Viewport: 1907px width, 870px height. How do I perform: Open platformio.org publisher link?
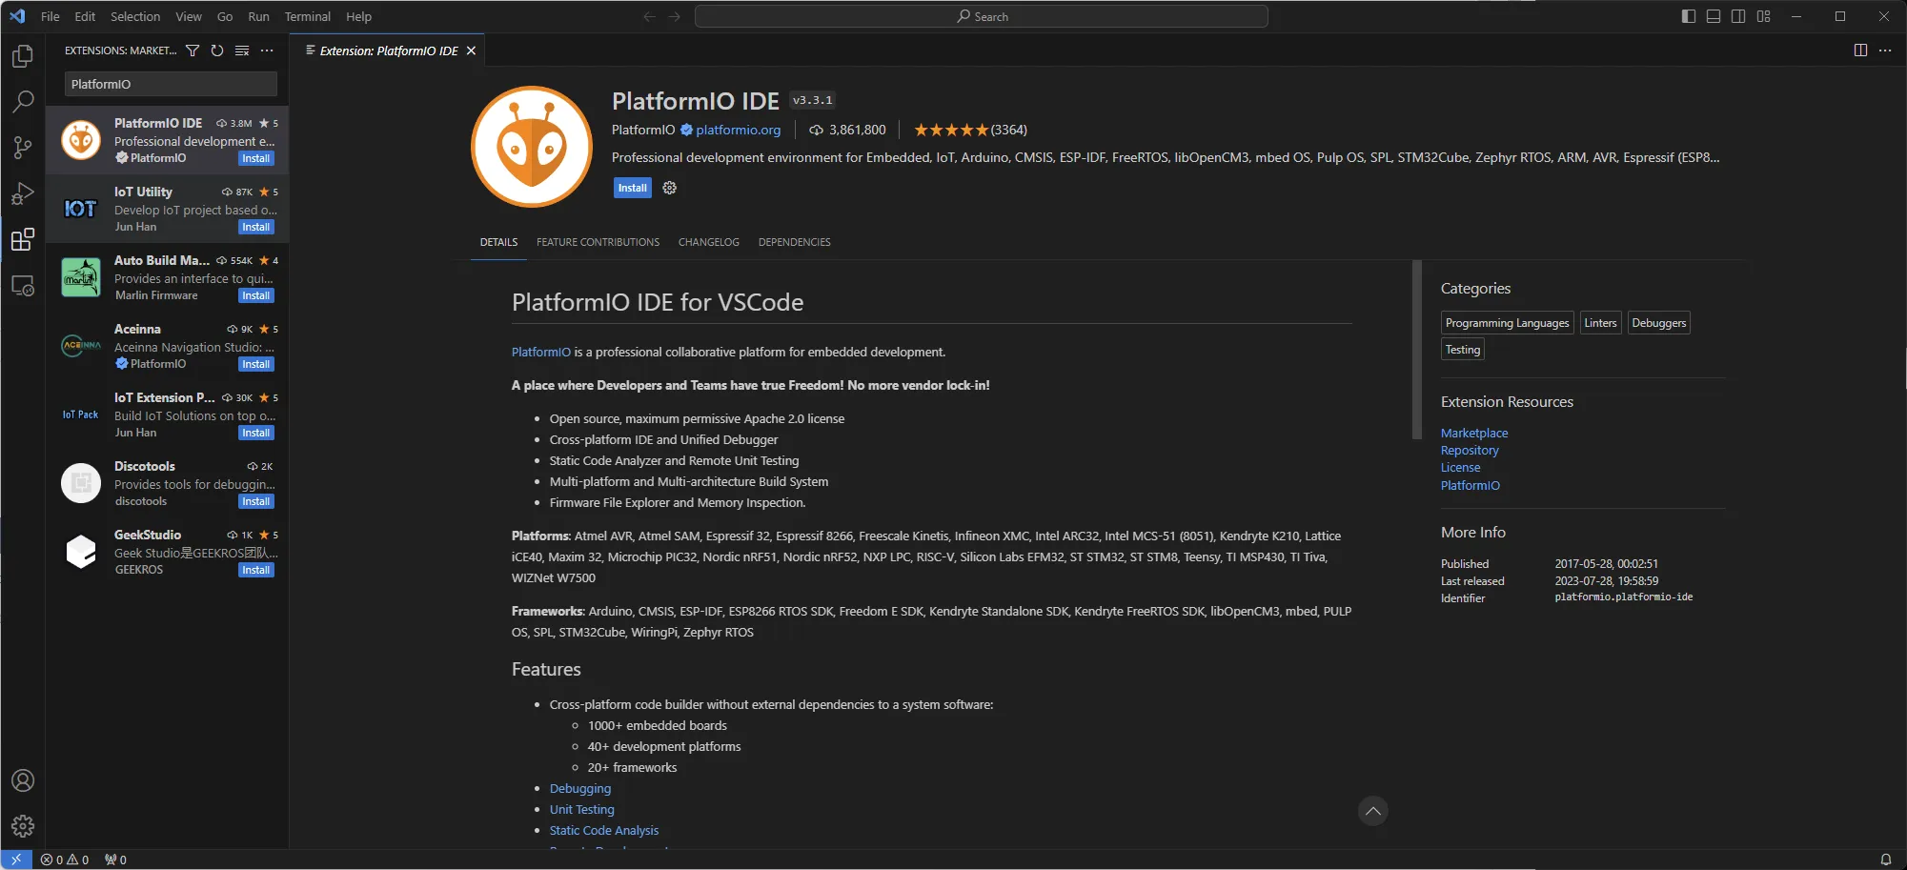(x=738, y=130)
